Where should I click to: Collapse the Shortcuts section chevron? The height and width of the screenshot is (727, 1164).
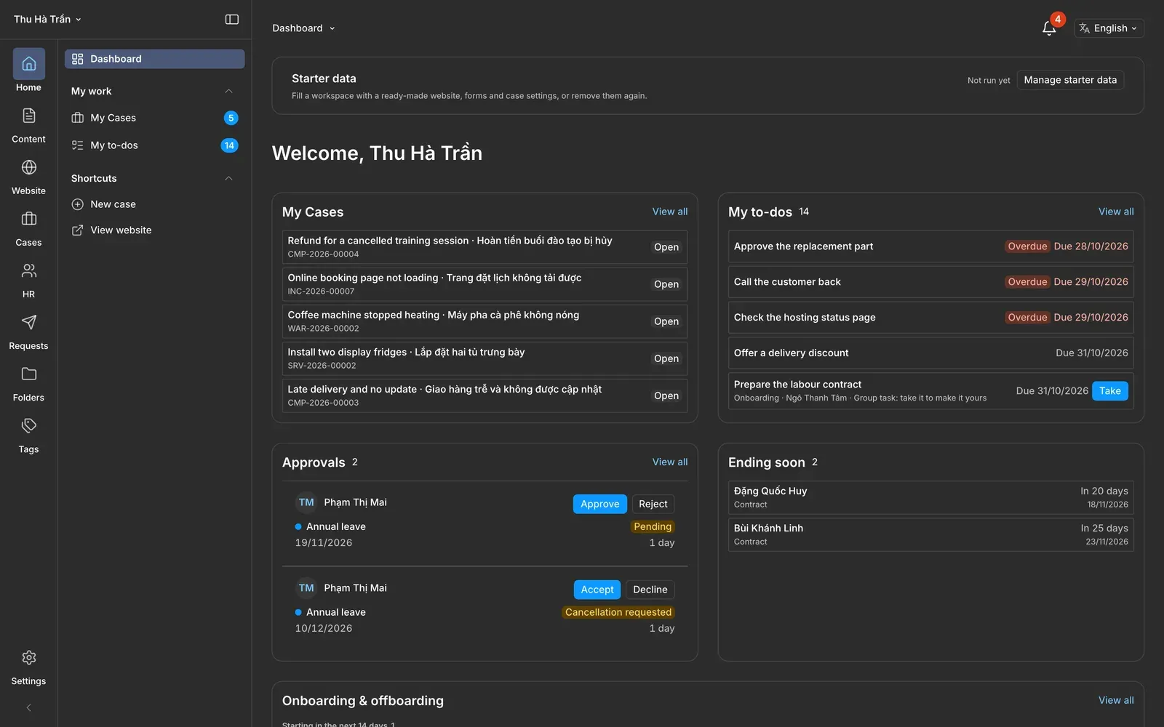pos(228,178)
